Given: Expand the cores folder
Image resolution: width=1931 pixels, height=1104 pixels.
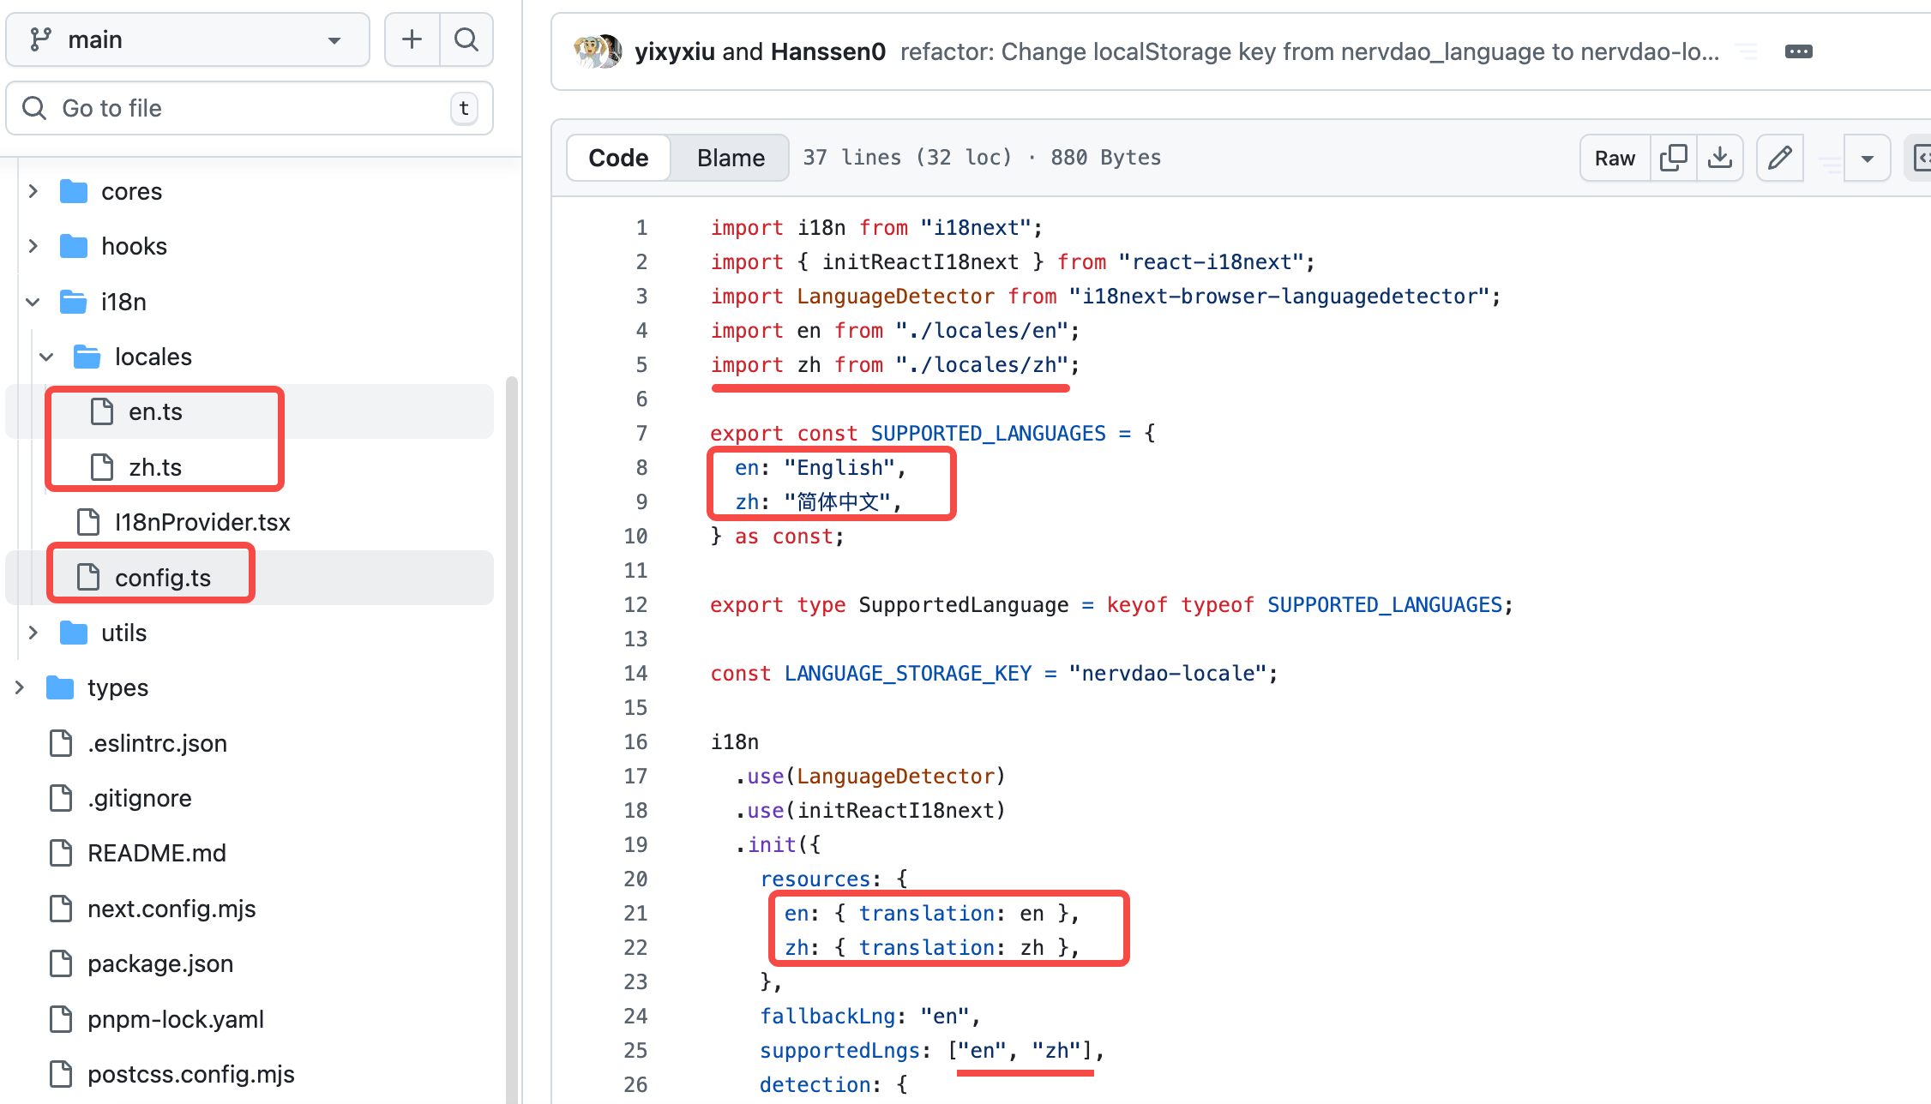Looking at the screenshot, I should [33, 191].
